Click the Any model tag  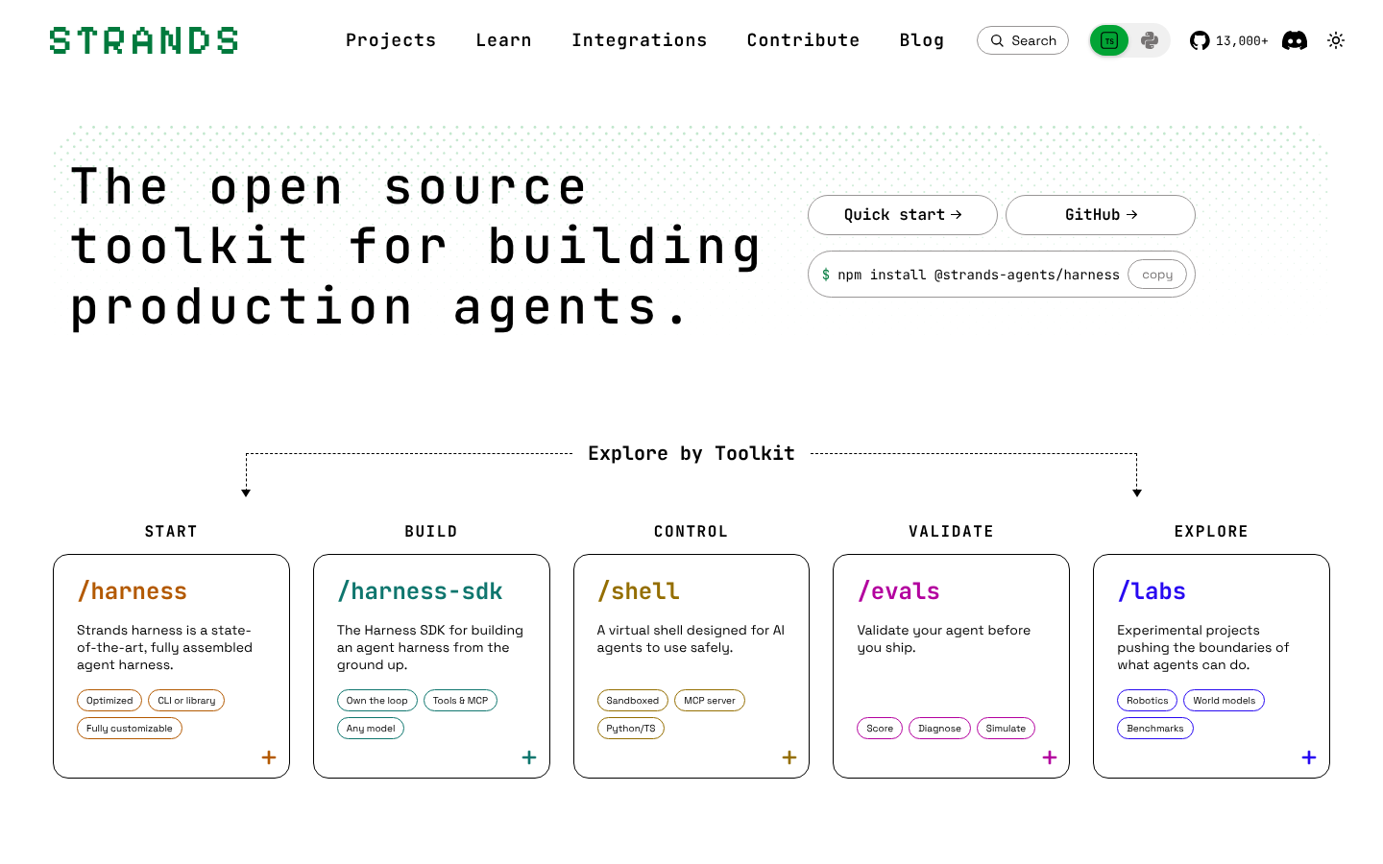(371, 729)
